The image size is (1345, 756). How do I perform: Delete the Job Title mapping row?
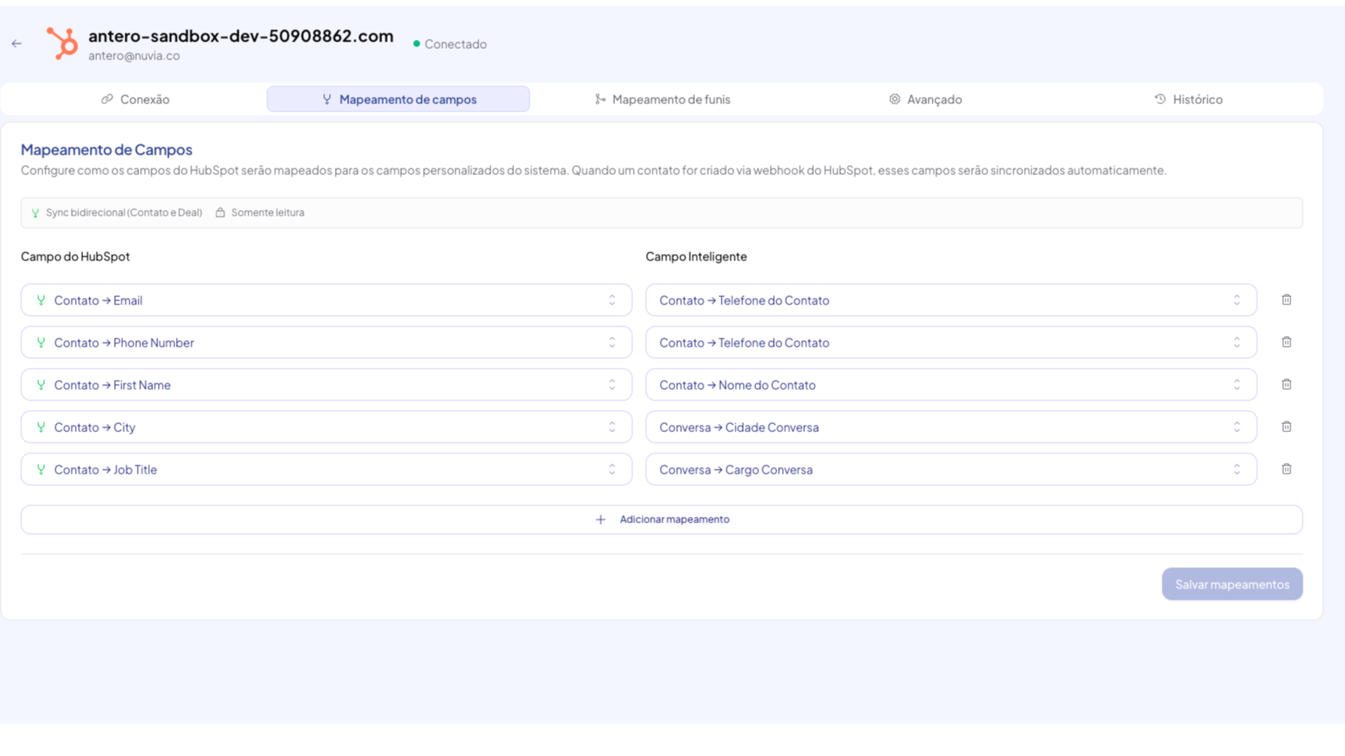click(x=1286, y=470)
